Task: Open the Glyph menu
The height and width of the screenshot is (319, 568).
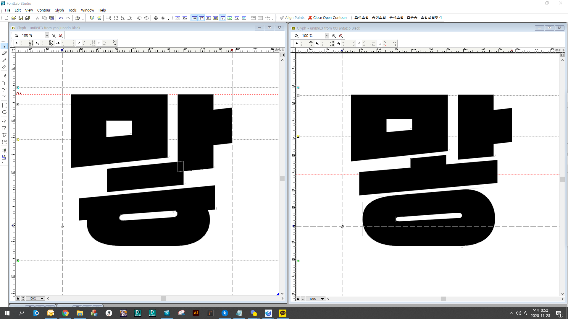Action: [59, 10]
